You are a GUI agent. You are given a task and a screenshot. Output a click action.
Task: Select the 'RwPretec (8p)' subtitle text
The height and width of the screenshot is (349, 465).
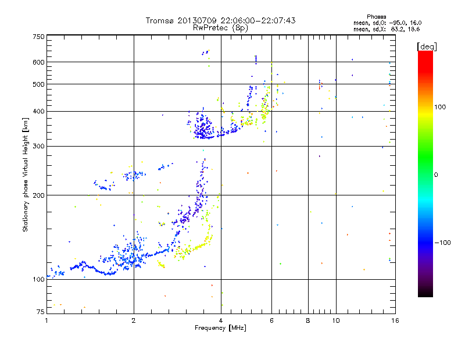click(220, 28)
